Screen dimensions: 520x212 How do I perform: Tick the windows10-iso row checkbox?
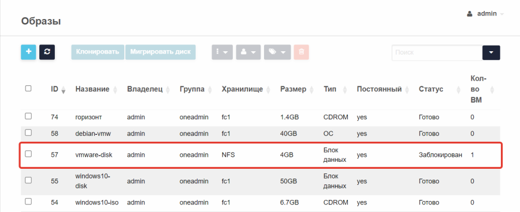click(28, 202)
